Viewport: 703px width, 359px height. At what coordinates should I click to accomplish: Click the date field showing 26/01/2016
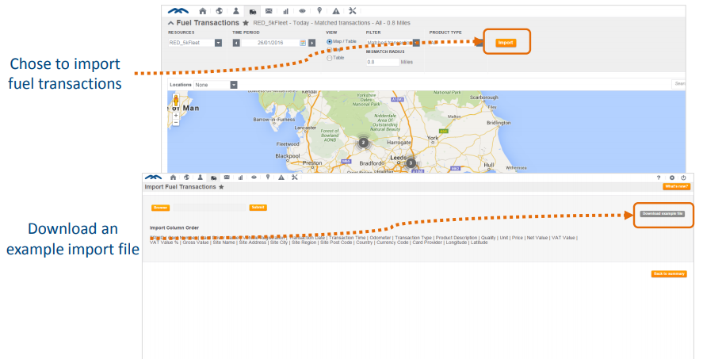tap(270, 43)
